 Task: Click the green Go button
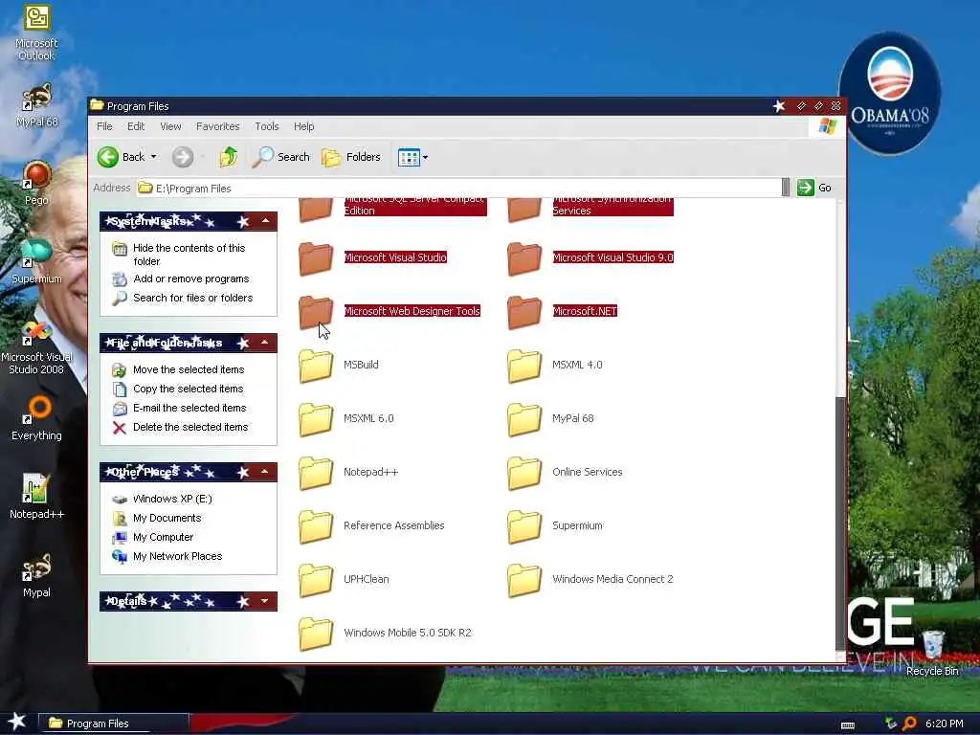click(x=814, y=188)
